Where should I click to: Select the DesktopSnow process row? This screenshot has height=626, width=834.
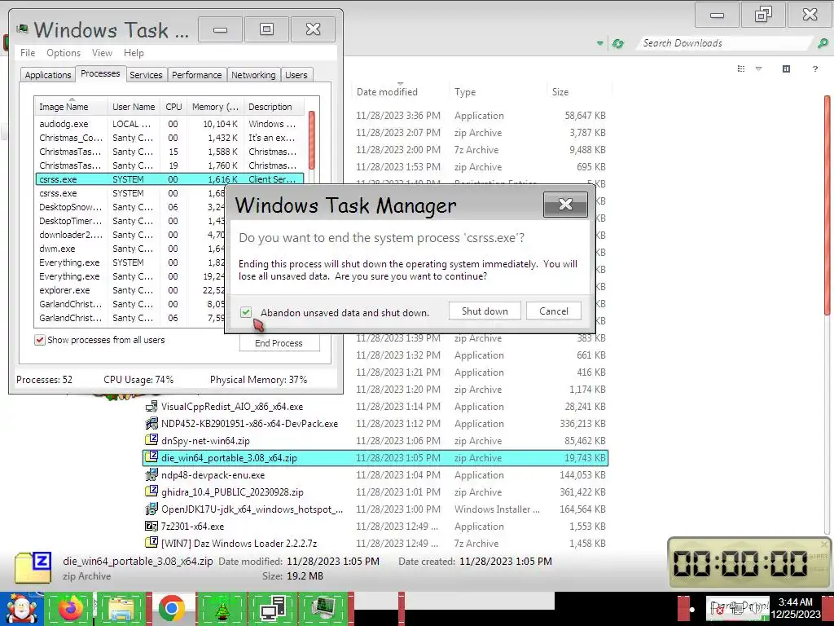pos(131,207)
